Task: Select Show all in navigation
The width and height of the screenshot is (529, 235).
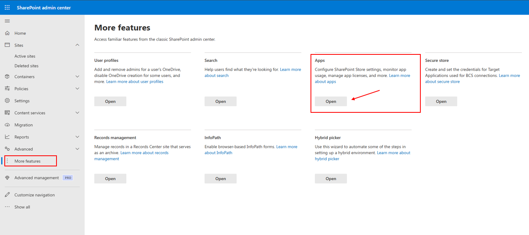Action: click(22, 207)
